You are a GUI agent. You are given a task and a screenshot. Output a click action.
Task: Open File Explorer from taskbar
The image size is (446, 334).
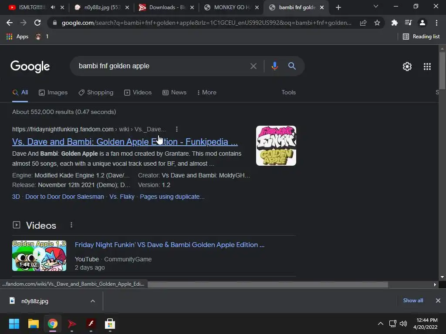tap(33, 324)
